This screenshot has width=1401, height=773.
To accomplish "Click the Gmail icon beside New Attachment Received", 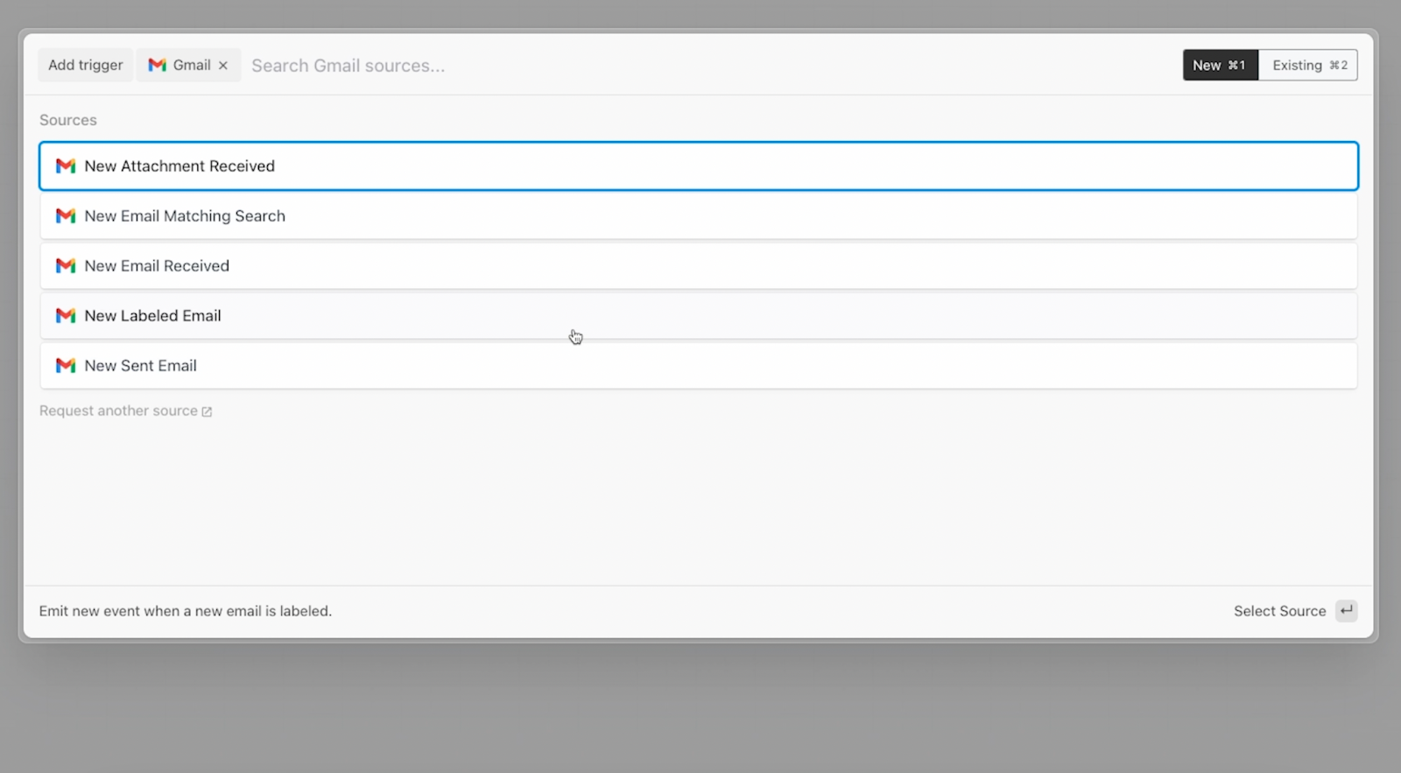I will [66, 166].
